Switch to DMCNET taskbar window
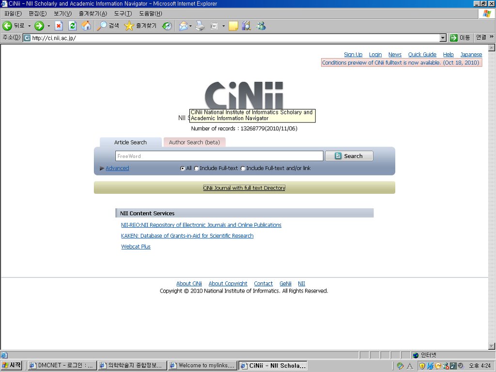Image resolution: width=496 pixels, height=372 pixels. pos(62,366)
